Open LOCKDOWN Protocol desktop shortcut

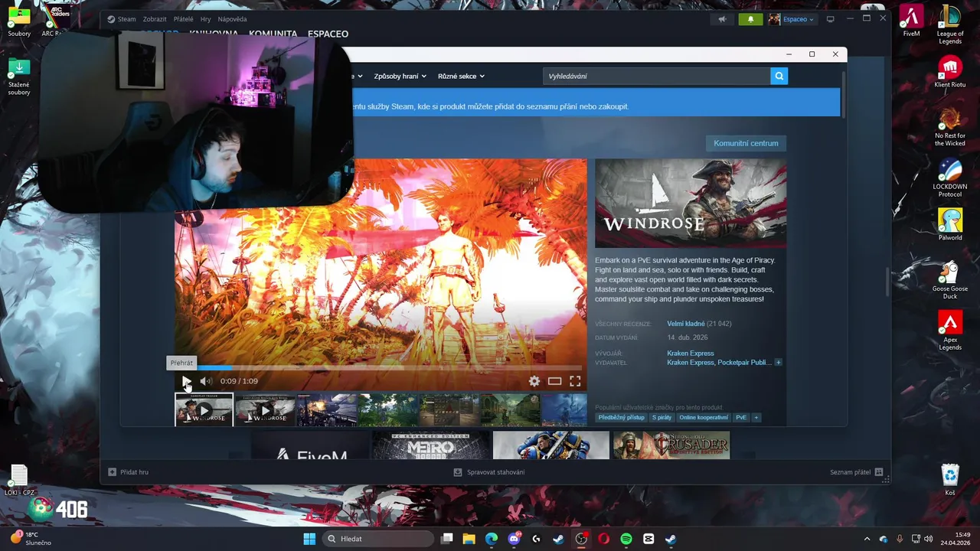(950, 178)
